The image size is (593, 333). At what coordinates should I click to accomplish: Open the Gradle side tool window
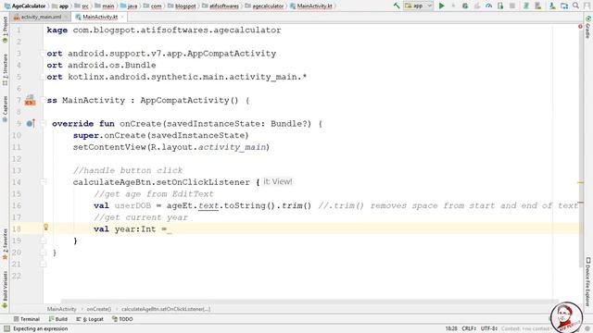point(588,27)
